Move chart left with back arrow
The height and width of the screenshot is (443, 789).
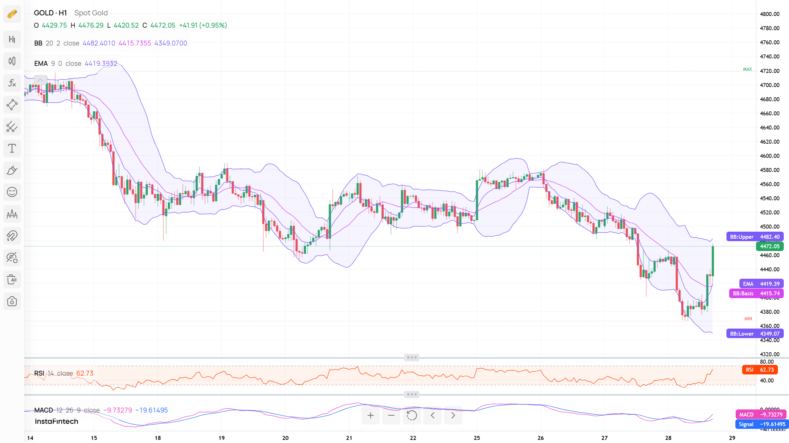[x=432, y=415]
